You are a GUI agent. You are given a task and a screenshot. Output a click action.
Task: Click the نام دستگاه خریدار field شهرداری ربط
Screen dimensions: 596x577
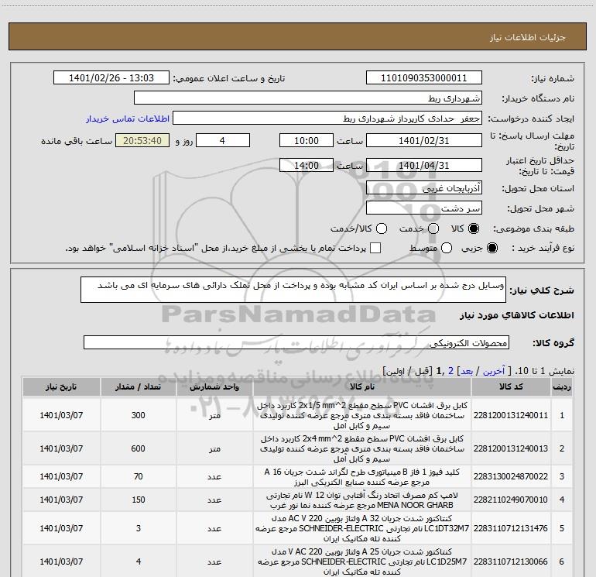pyautogui.click(x=308, y=98)
